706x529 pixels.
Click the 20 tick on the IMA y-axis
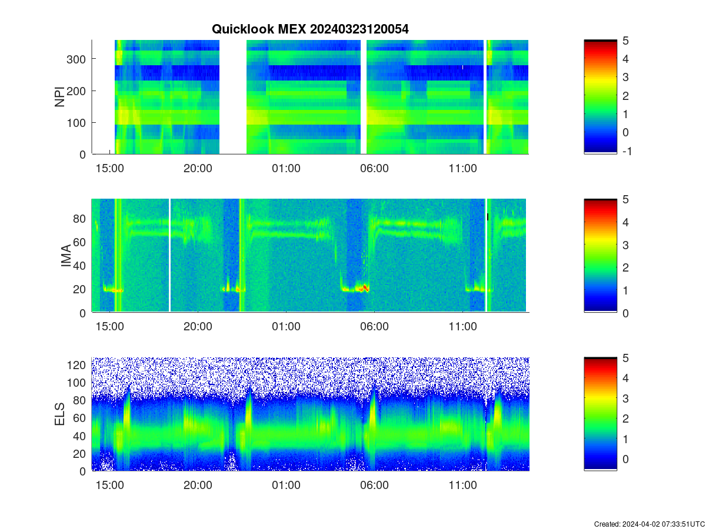pyautogui.click(x=81, y=289)
